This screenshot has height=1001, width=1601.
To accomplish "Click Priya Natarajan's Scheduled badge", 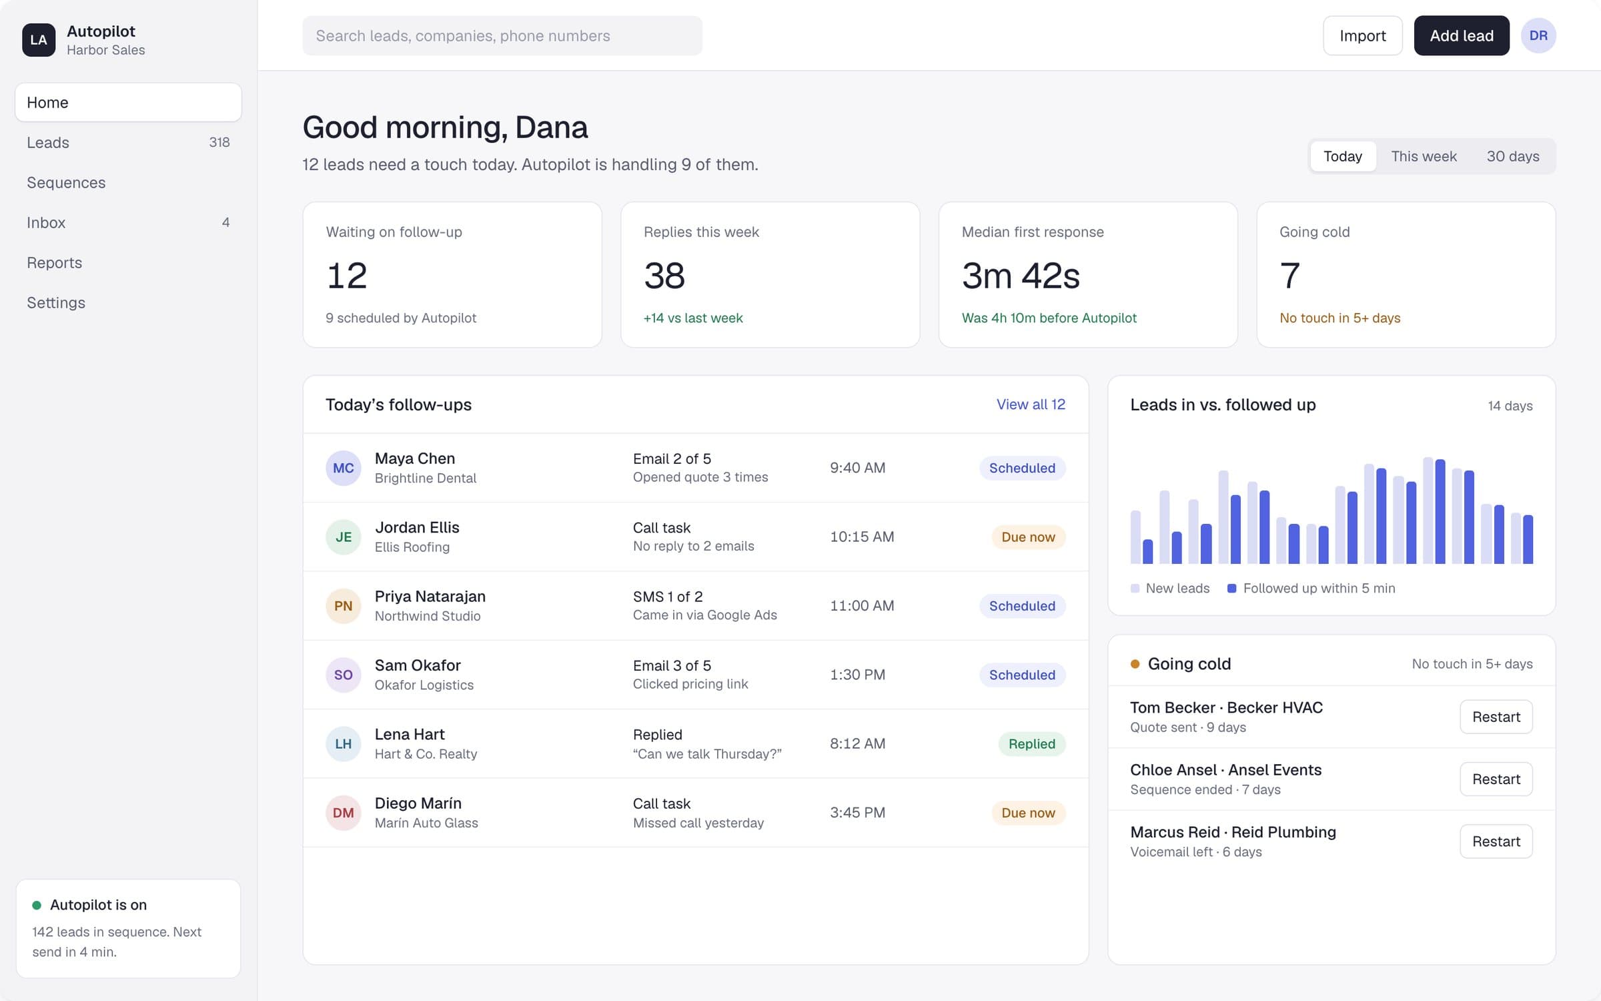I will pyautogui.click(x=1022, y=606).
